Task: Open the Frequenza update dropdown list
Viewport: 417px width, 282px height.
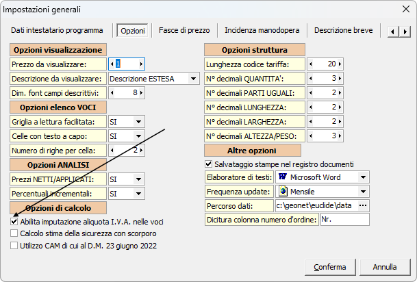Action: (x=363, y=191)
